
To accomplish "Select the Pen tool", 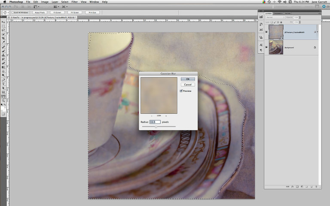I will pos(3,80).
